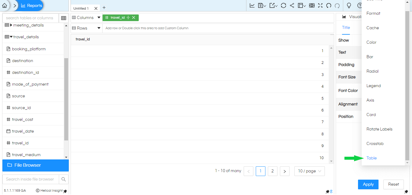Click the Add row area
Image resolution: width=412 pixels, height=195 pixels.
[219, 28]
